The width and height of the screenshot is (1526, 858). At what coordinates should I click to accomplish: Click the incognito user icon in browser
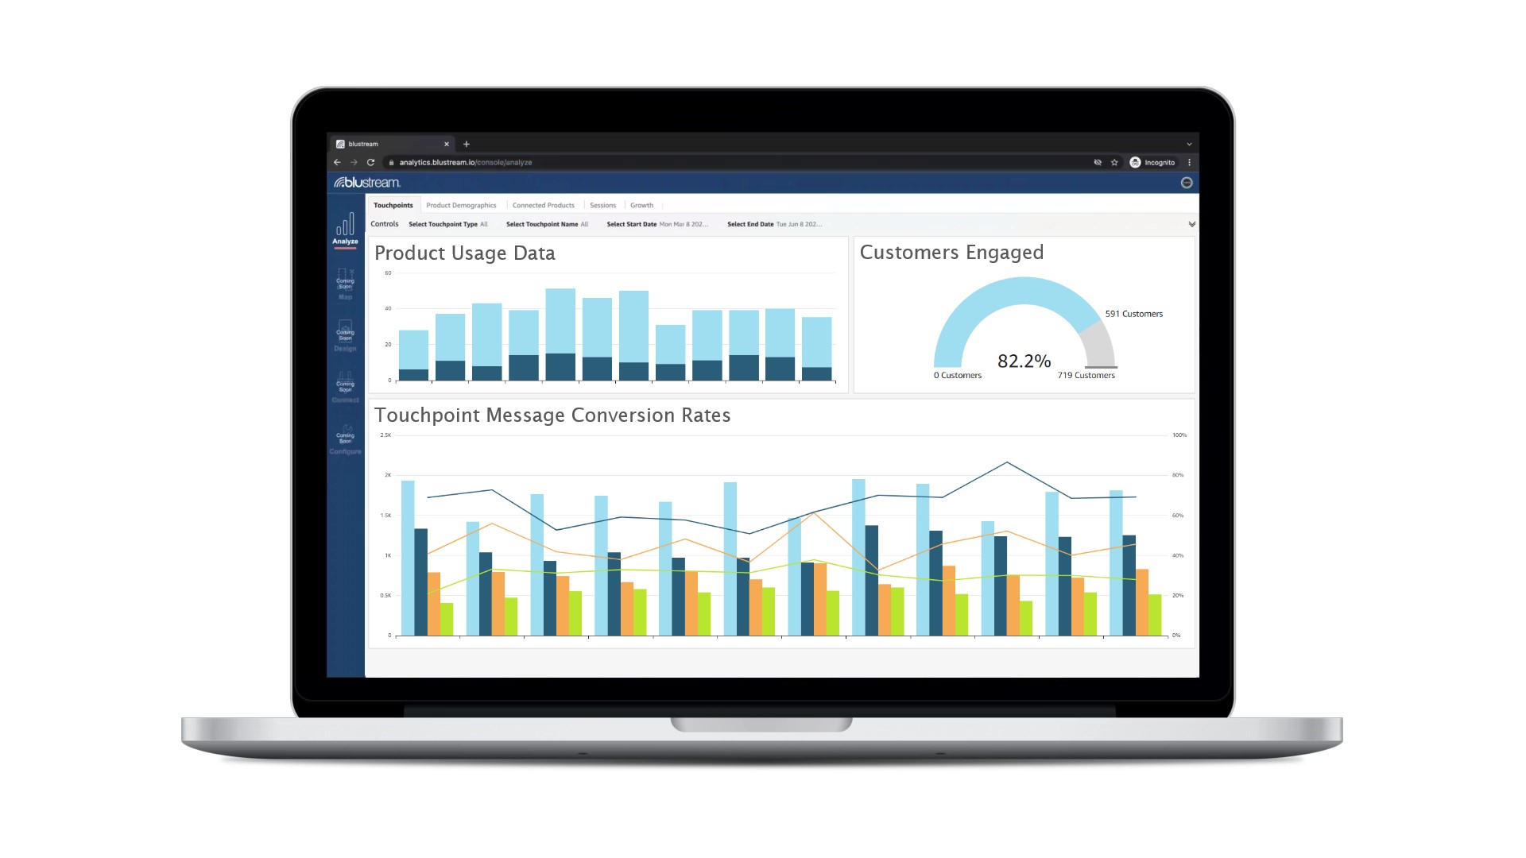(x=1136, y=161)
